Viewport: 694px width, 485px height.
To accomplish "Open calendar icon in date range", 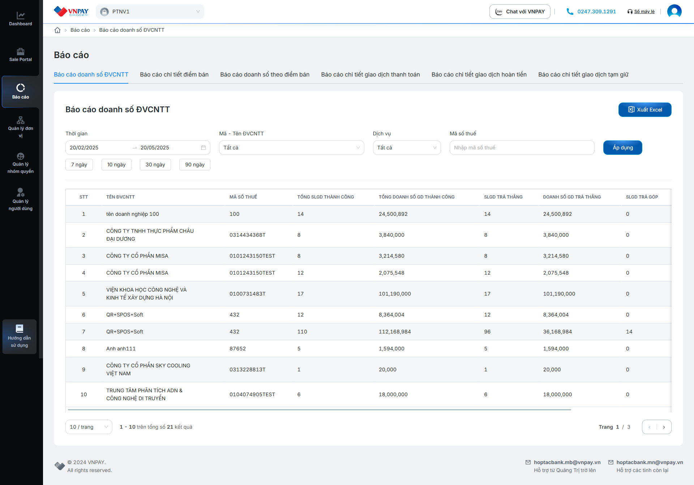I will 204,148.
